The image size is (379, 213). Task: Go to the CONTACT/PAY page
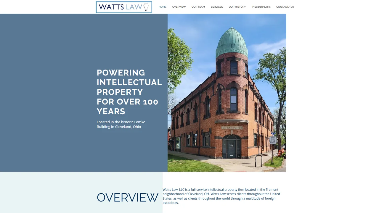(x=285, y=7)
